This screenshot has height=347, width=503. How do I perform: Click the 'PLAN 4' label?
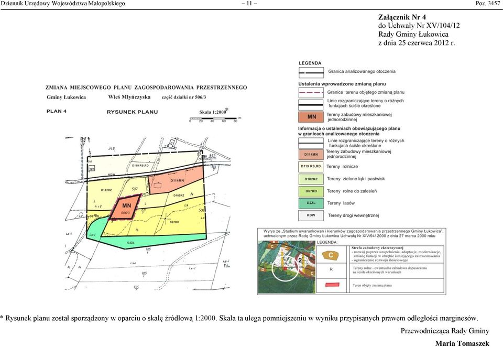pos(57,112)
